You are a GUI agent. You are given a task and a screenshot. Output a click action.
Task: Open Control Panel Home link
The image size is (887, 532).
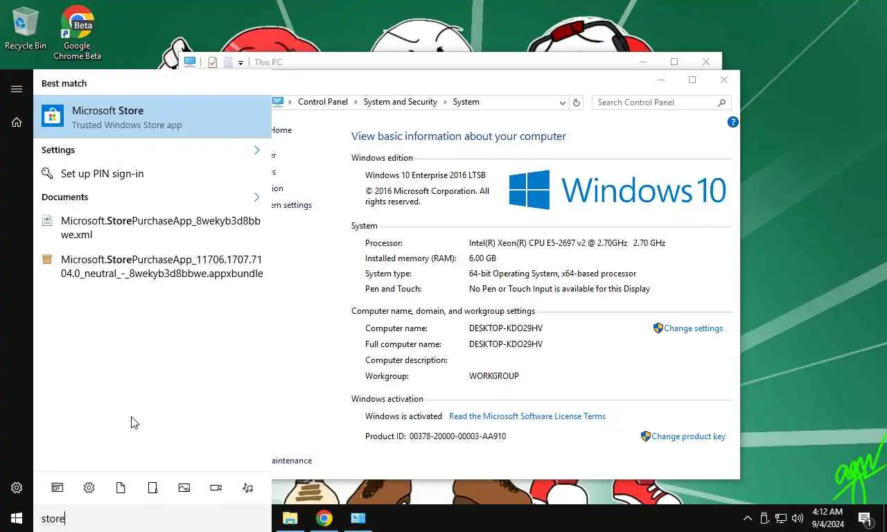coord(281,130)
